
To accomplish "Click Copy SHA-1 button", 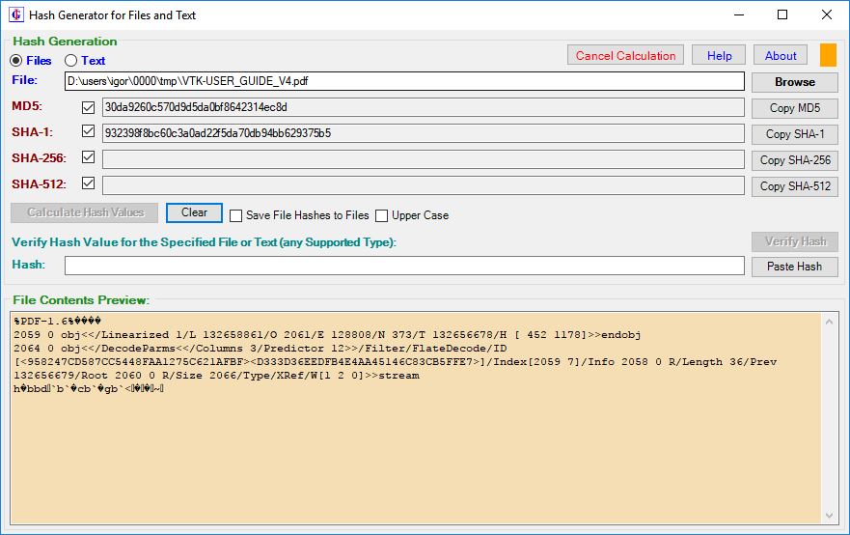I will (x=794, y=134).
